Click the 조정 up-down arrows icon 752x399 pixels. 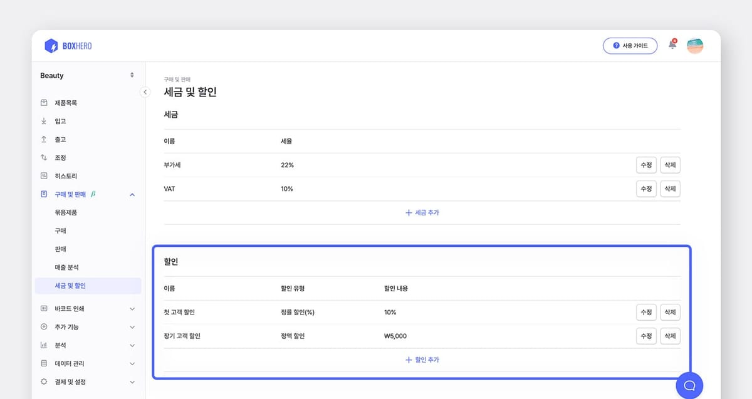point(44,157)
